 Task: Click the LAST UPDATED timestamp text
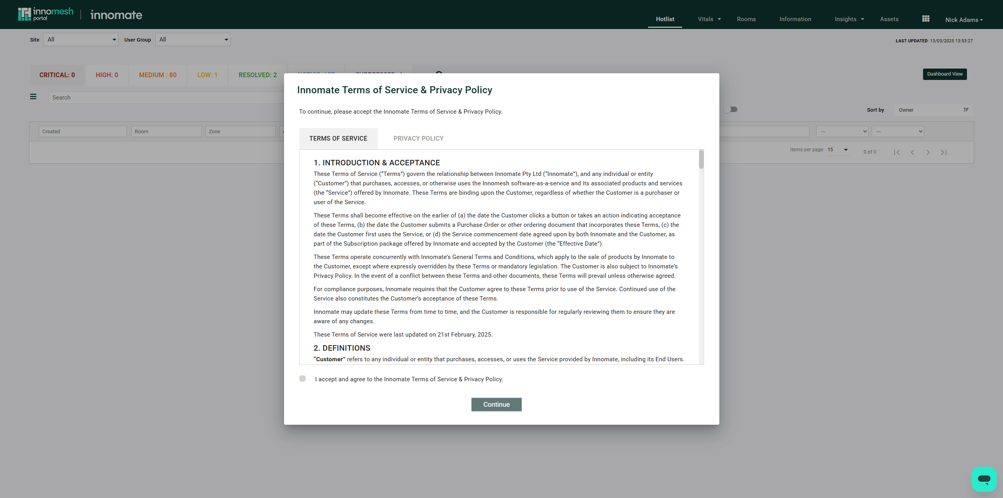[x=934, y=41]
